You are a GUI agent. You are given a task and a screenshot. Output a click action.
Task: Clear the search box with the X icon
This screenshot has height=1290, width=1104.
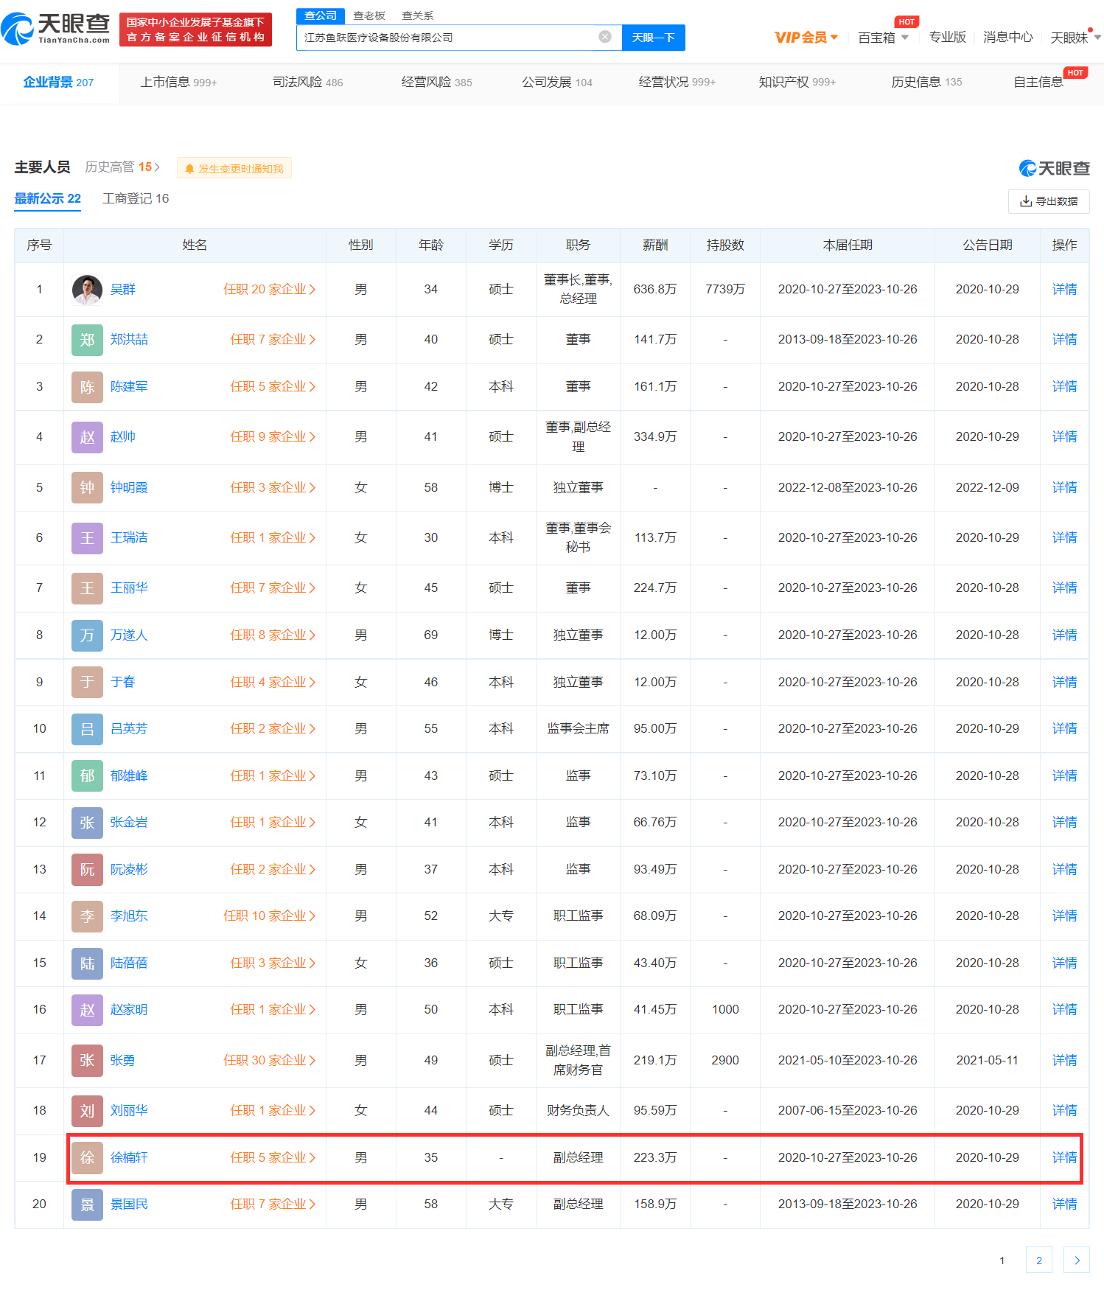click(605, 37)
